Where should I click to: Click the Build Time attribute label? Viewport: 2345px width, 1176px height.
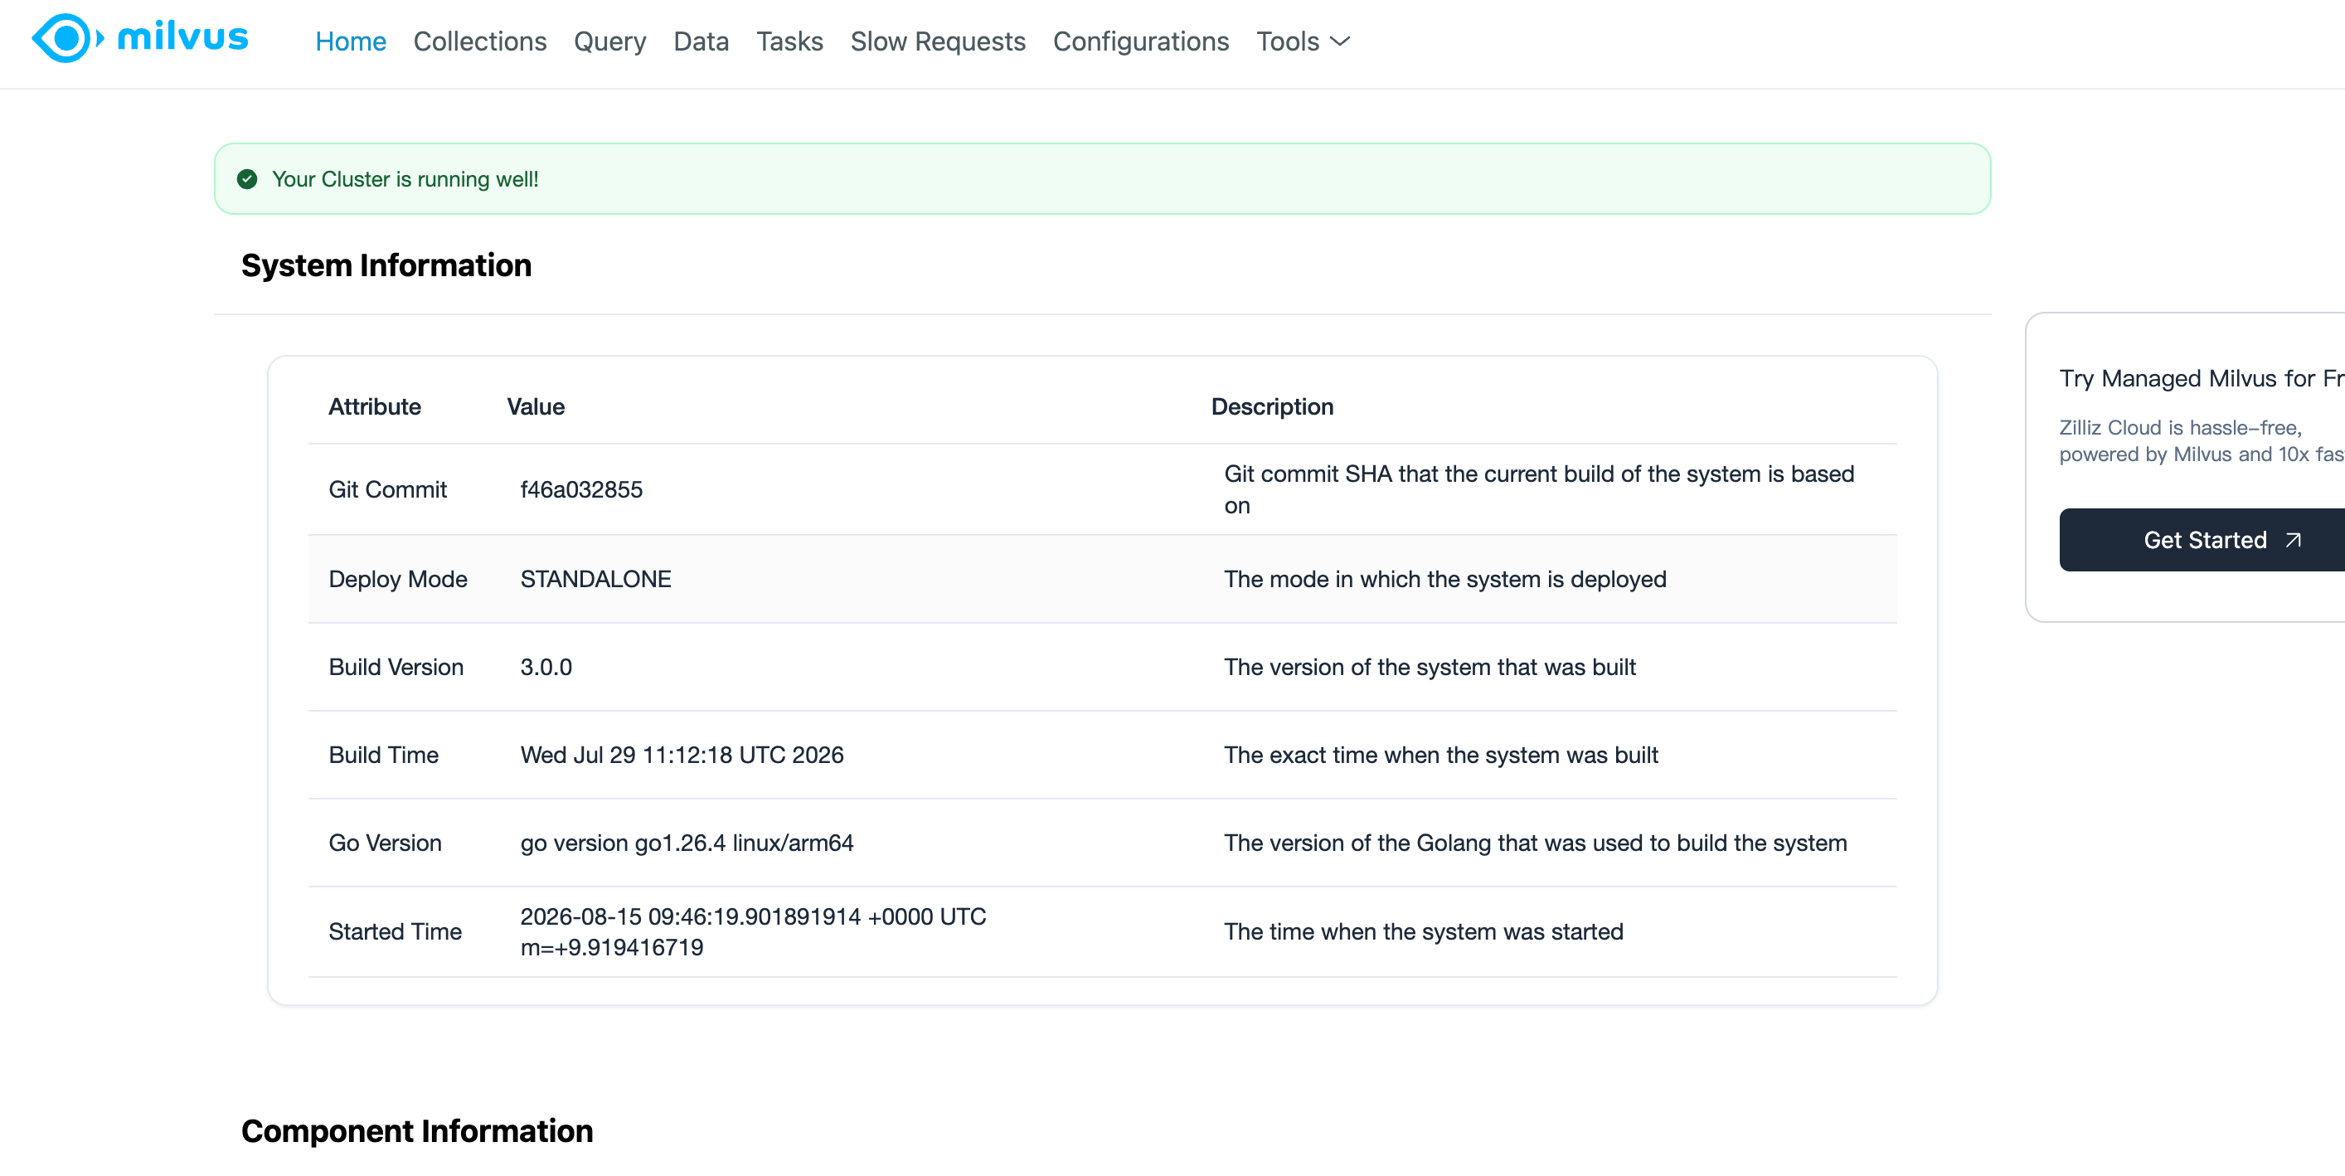point(383,755)
